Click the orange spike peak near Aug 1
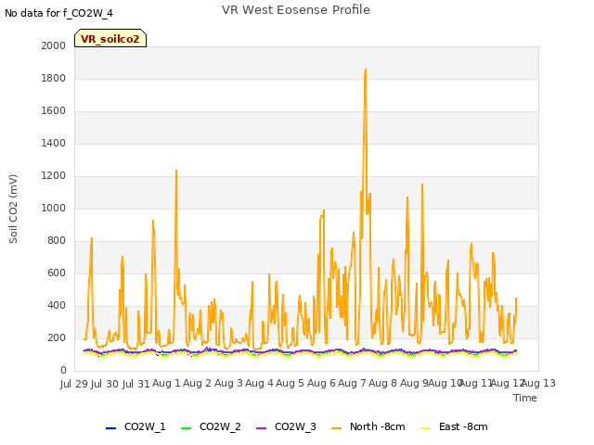 (176, 171)
